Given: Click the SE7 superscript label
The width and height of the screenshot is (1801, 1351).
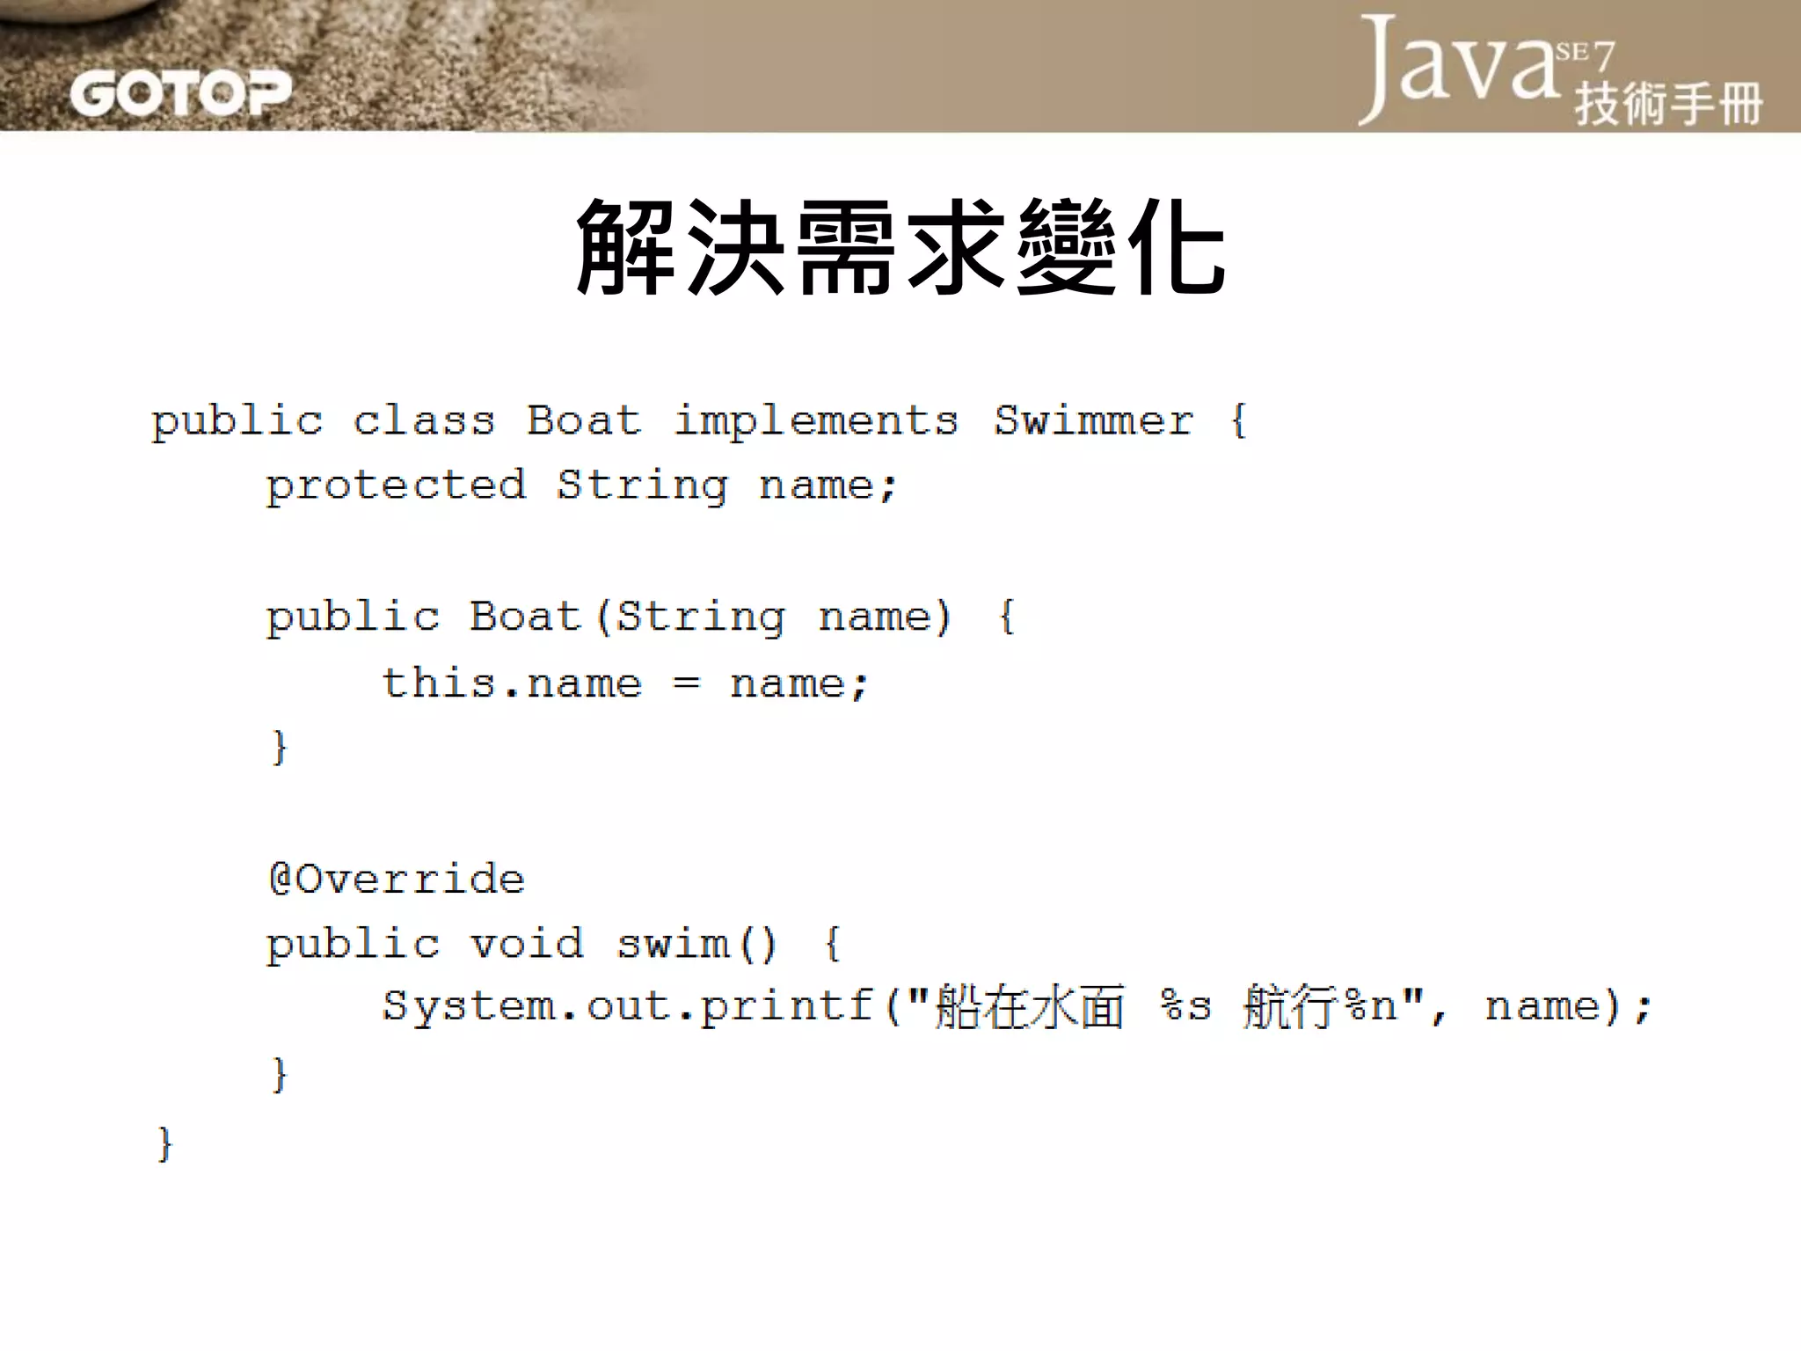Looking at the screenshot, I should tap(1585, 55).
